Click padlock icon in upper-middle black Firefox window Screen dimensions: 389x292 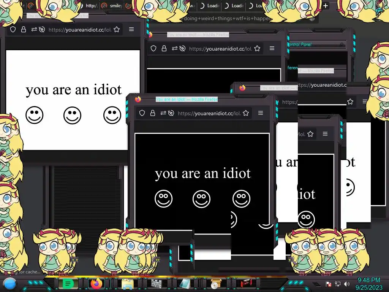pyautogui.click(x=164, y=48)
